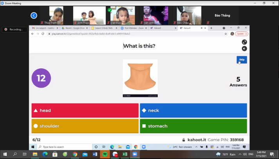Image resolution: width=279 pixels, height=159 pixels.
Task: Open Spotify from the taskbar
Action: tap(105, 154)
